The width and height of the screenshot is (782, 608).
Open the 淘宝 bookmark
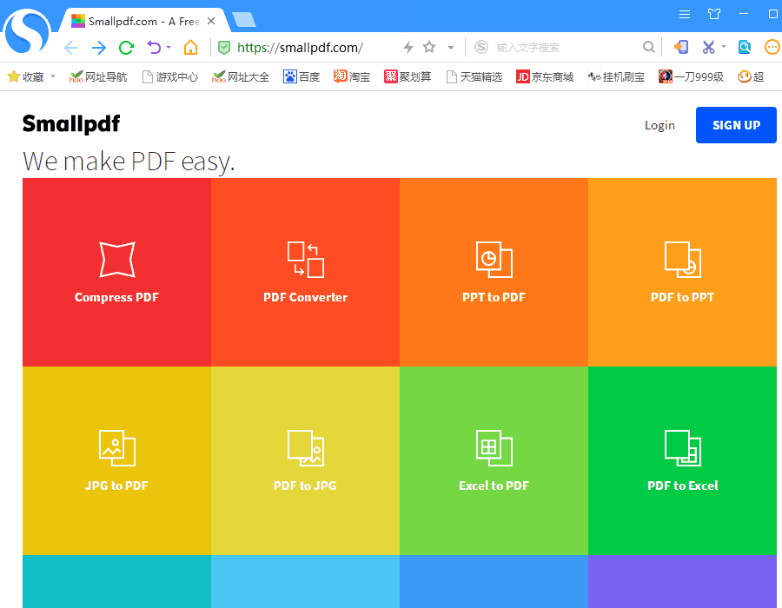(x=352, y=76)
